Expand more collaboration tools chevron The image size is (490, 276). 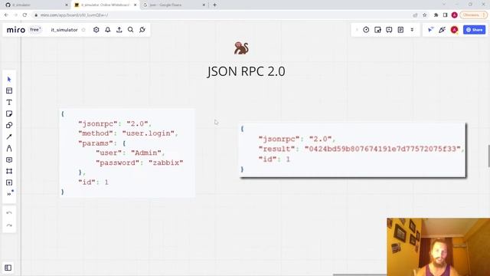coord(412,30)
